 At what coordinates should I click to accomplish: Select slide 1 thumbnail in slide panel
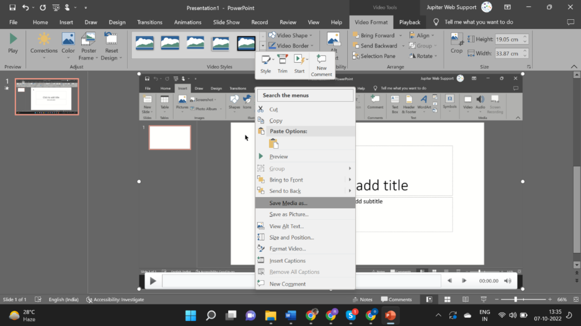47,96
